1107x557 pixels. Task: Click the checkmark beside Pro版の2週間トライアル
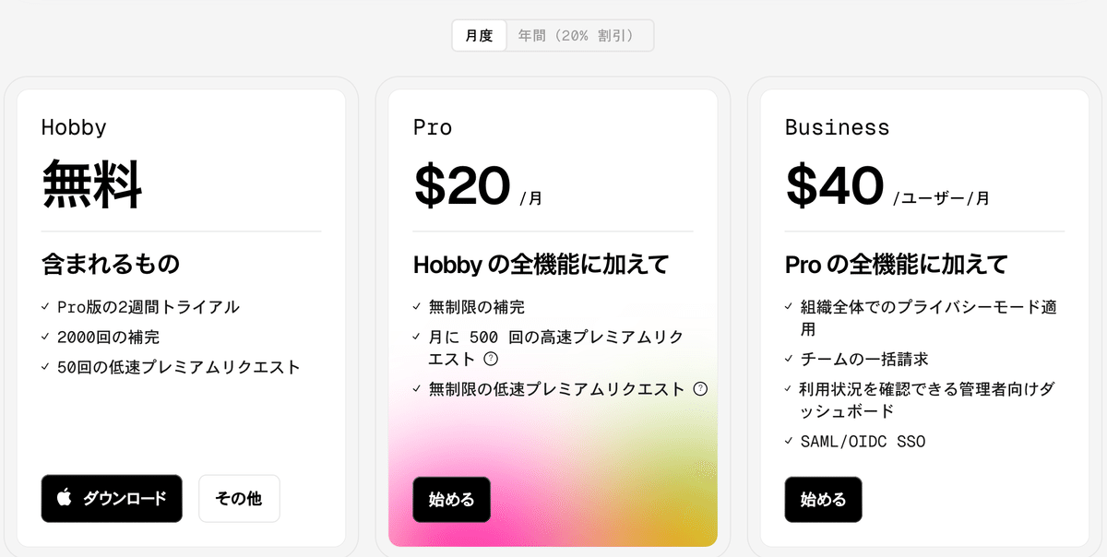tap(44, 306)
